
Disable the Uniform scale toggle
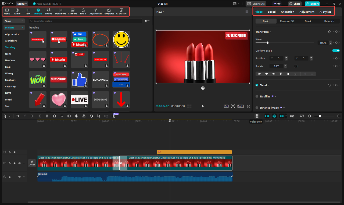pos(336,50)
